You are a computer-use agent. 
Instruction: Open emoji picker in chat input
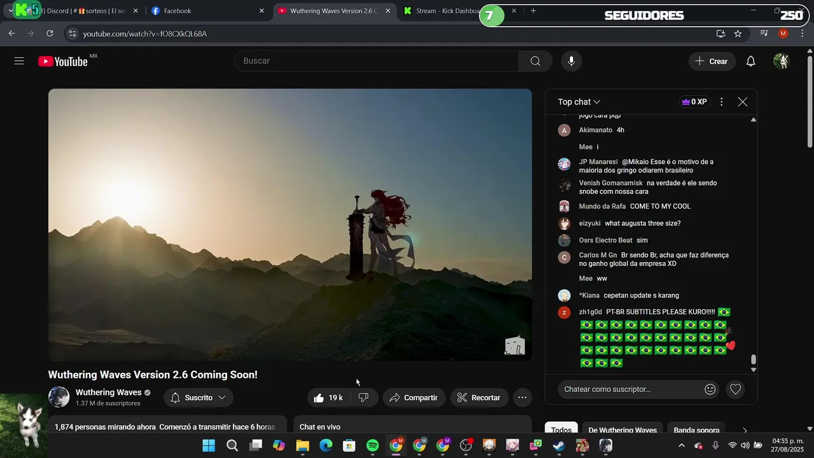click(710, 389)
